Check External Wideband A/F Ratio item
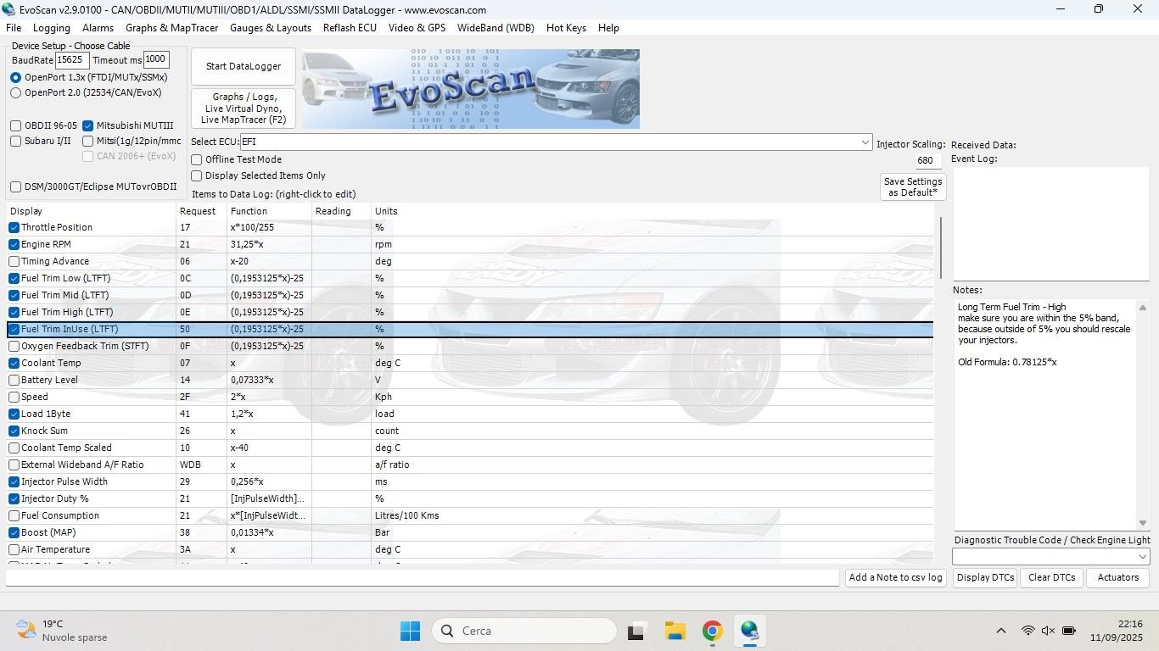This screenshot has width=1159, height=651. point(14,465)
